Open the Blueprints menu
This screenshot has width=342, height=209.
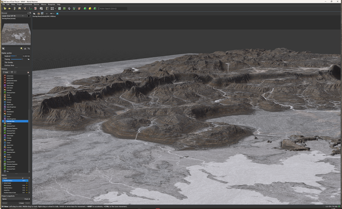point(51,5)
